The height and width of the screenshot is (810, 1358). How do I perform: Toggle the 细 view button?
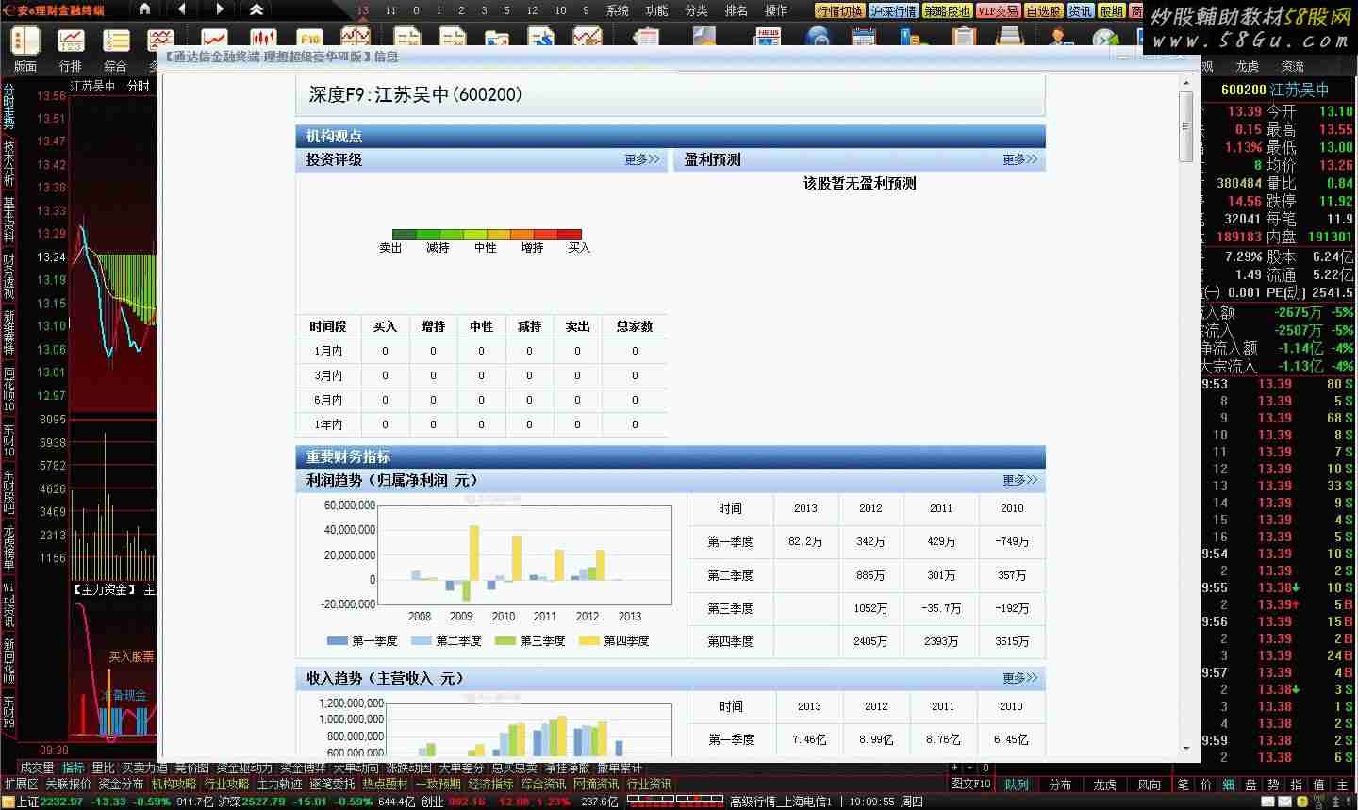1228,785
